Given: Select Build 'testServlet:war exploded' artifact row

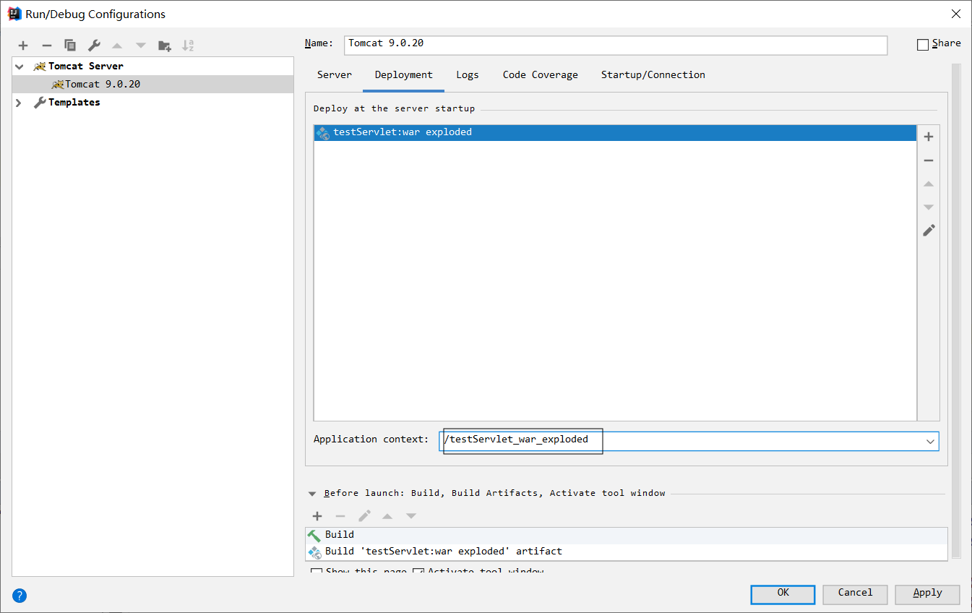Looking at the screenshot, I should coord(626,552).
